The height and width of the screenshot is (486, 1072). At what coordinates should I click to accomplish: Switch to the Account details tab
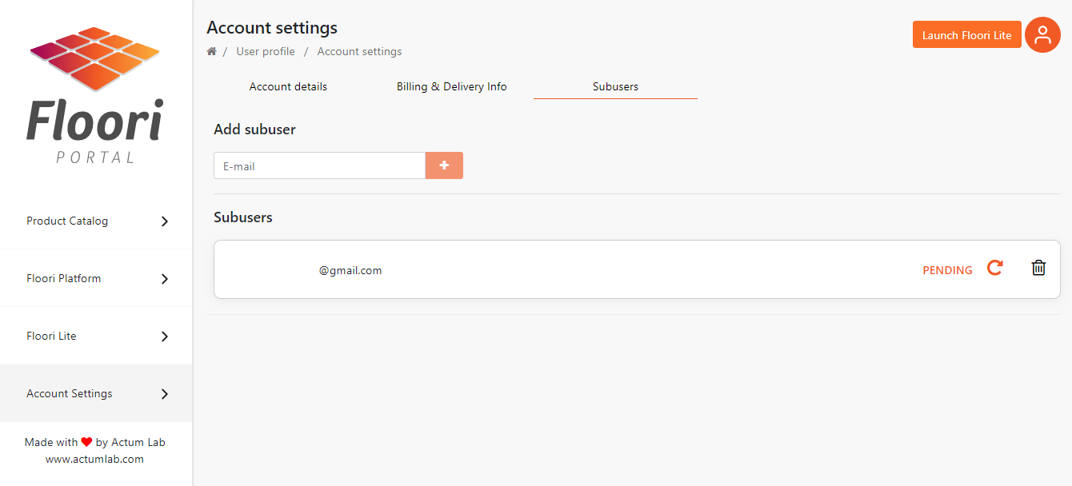tap(288, 86)
